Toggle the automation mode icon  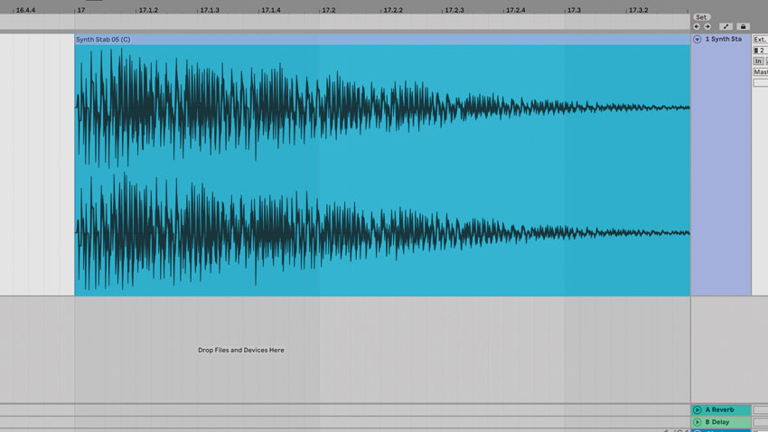[x=726, y=26]
